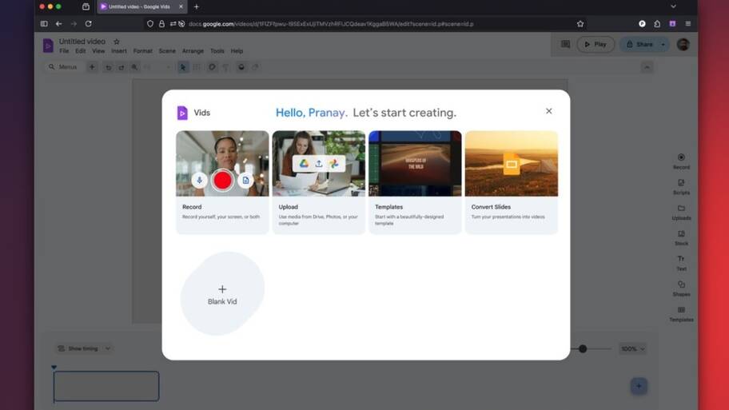The image size is (729, 410).
Task: Select the cursor select tool
Action: point(183,67)
